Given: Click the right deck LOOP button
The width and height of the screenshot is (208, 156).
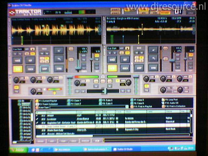Looking at the screenshot, I should tap(139, 68).
